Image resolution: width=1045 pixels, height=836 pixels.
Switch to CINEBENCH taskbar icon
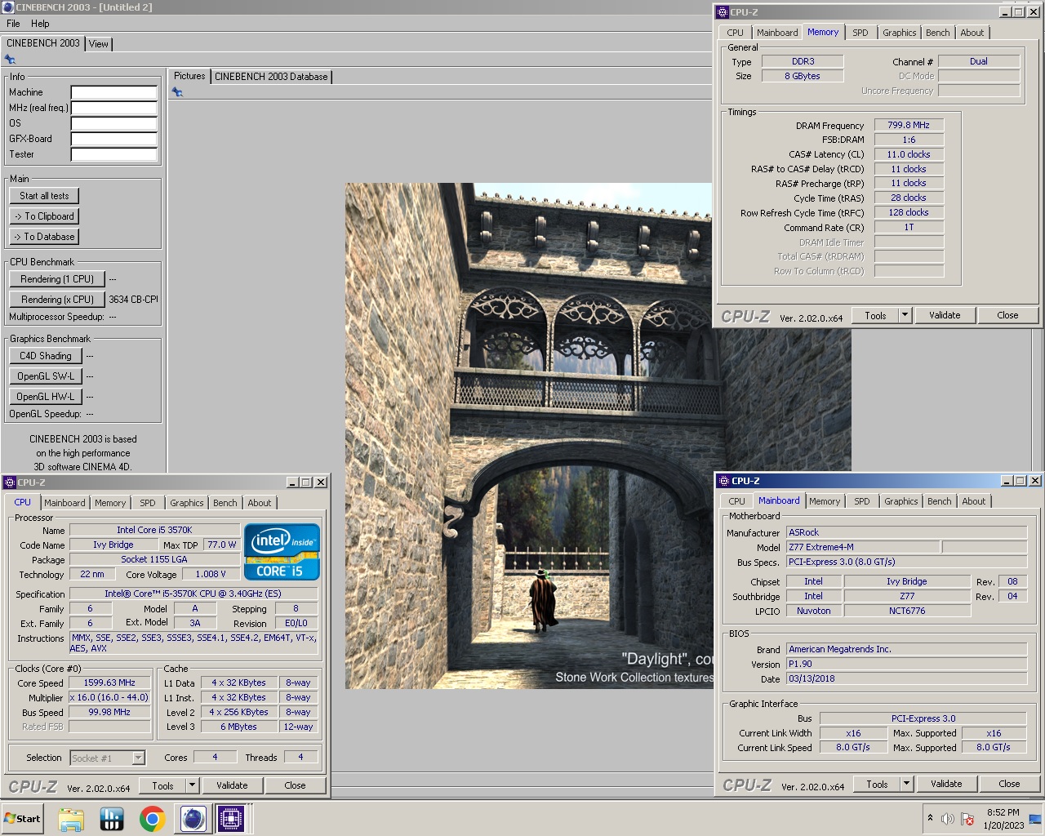pyautogui.click(x=193, y=819)
